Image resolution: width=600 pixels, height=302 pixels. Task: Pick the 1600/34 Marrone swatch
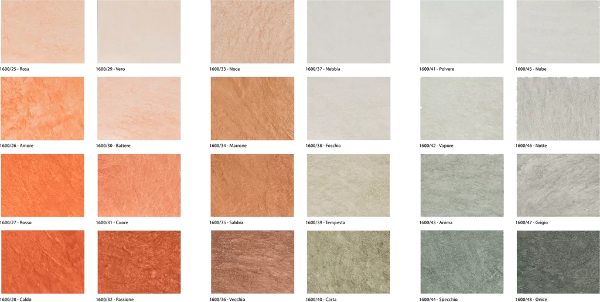(x=253, y=108)
